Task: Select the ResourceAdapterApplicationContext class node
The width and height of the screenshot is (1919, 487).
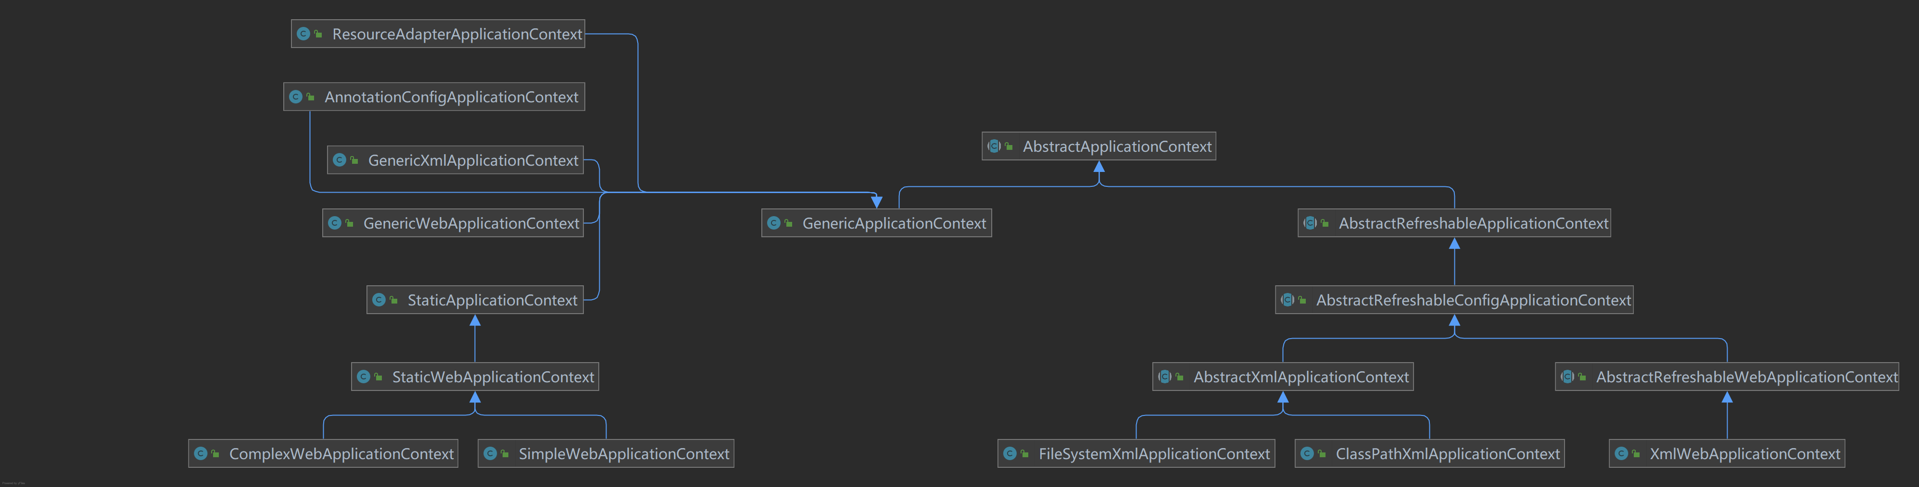Action: point(438,34)
